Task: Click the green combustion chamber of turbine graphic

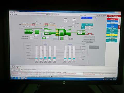Action: (62, 32)
